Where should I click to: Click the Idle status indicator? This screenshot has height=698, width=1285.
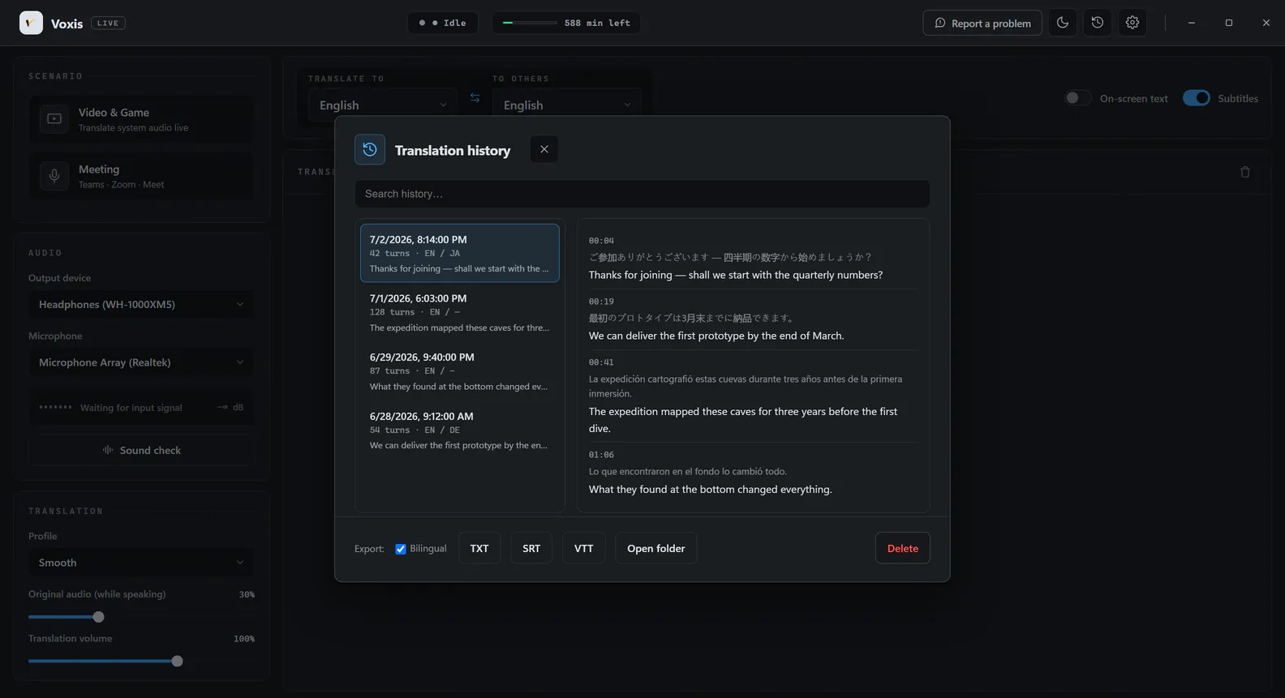pyautogui.click(x=443, y=23)
